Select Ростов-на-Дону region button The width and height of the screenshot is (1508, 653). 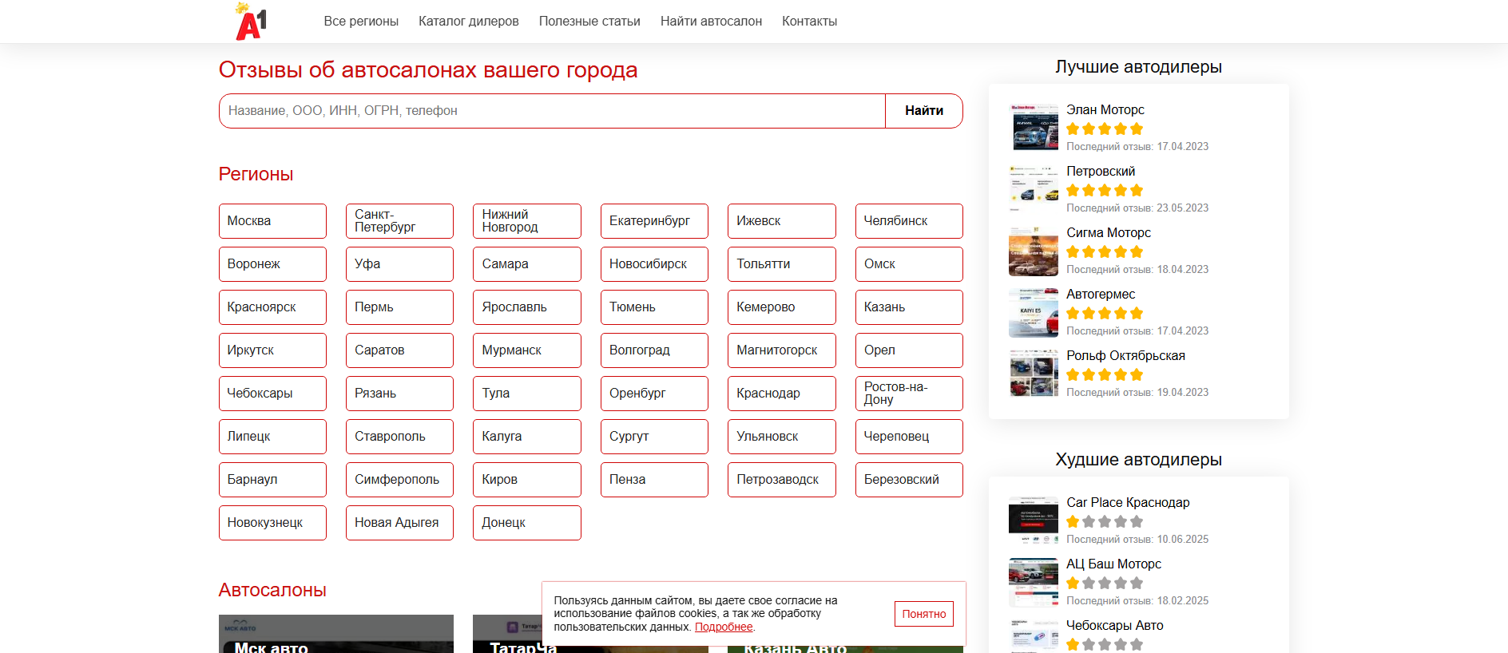point(909,394)
